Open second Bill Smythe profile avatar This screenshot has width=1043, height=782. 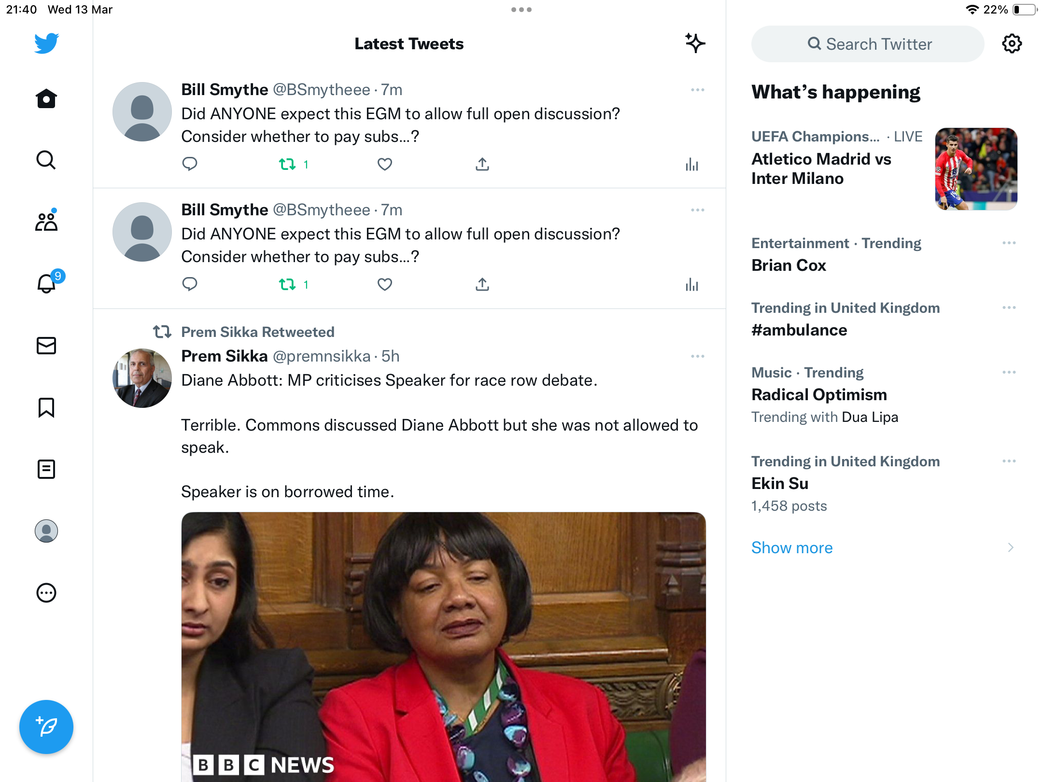142,232
